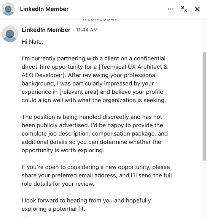
Task: Click the gray scrollbar thumb of the conversation
Action: (x=204, y=106)
